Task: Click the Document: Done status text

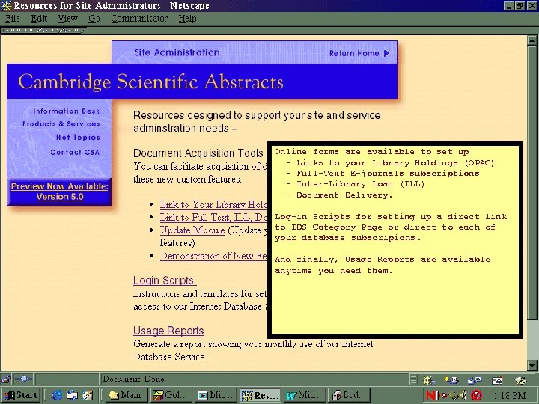Action: [x=133, y=379]
